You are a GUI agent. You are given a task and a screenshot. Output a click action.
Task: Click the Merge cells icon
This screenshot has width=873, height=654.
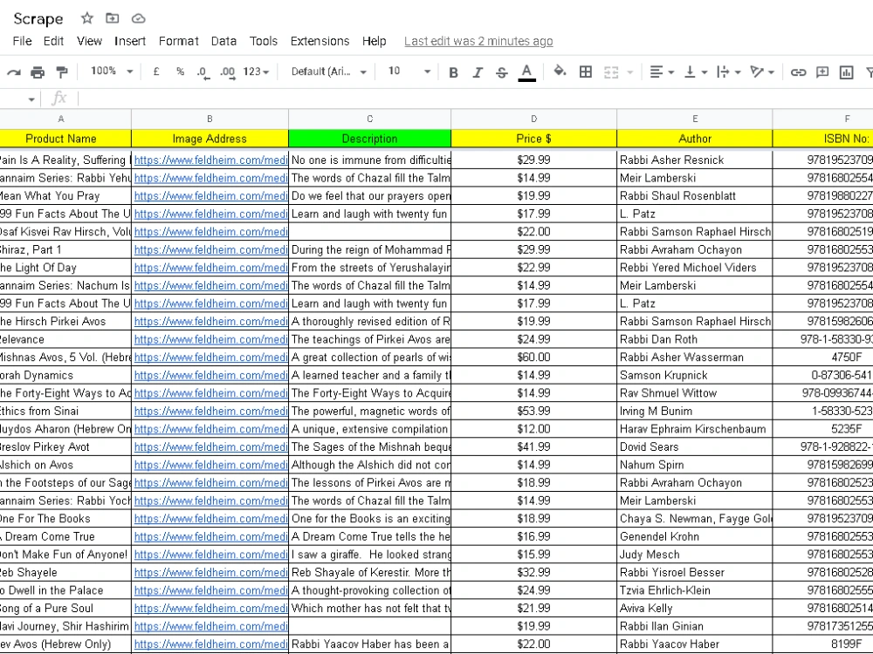tap(611, 72)
